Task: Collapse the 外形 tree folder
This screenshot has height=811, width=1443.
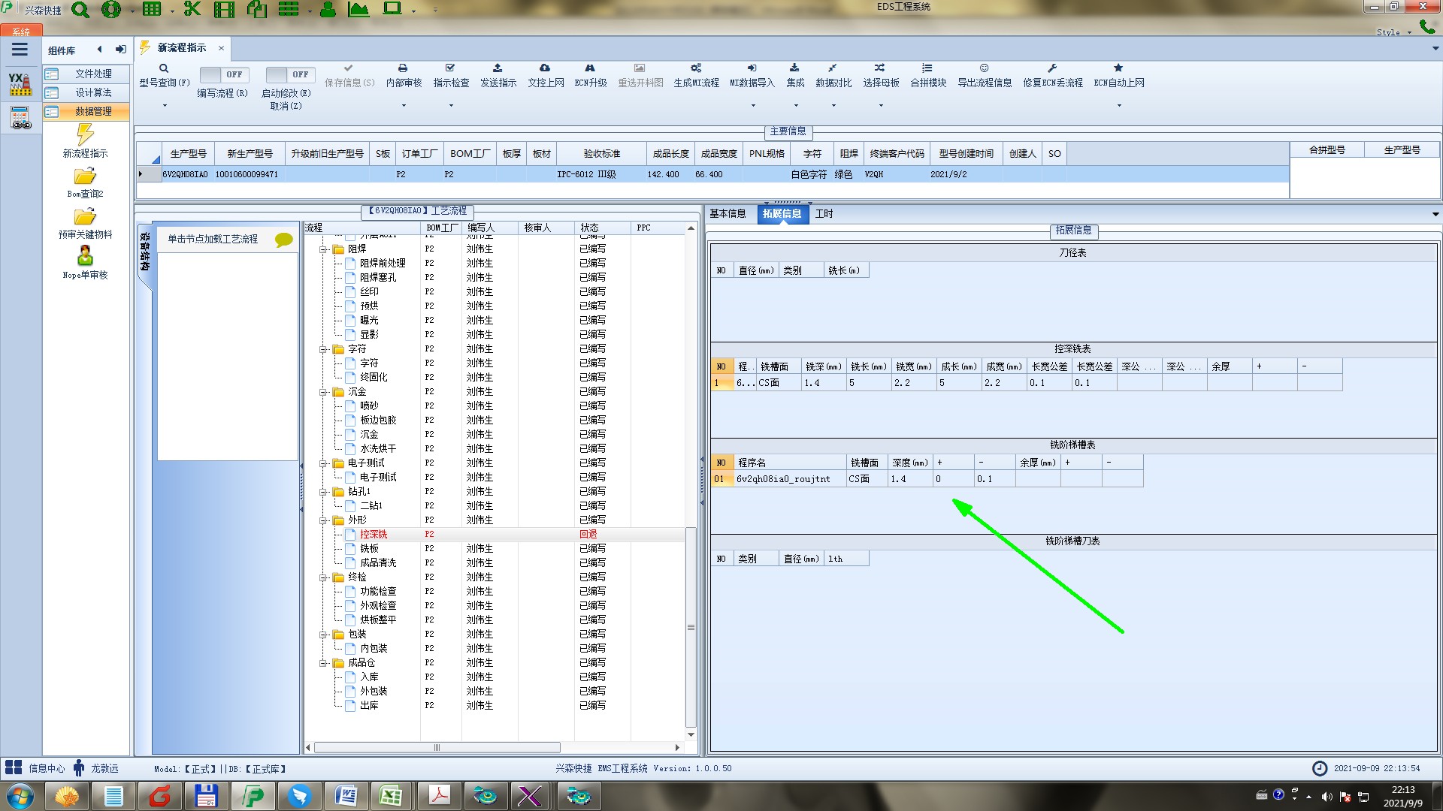Action: pyautogui.click(x=323, y=520)
